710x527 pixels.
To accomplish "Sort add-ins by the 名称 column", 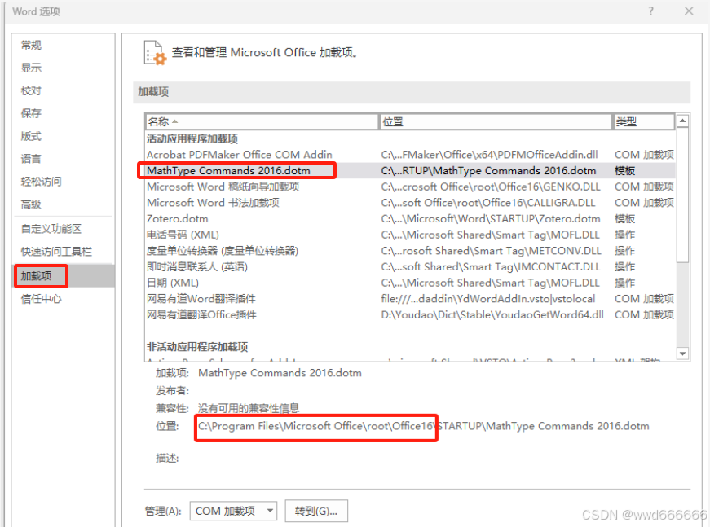I will [262, 121].
